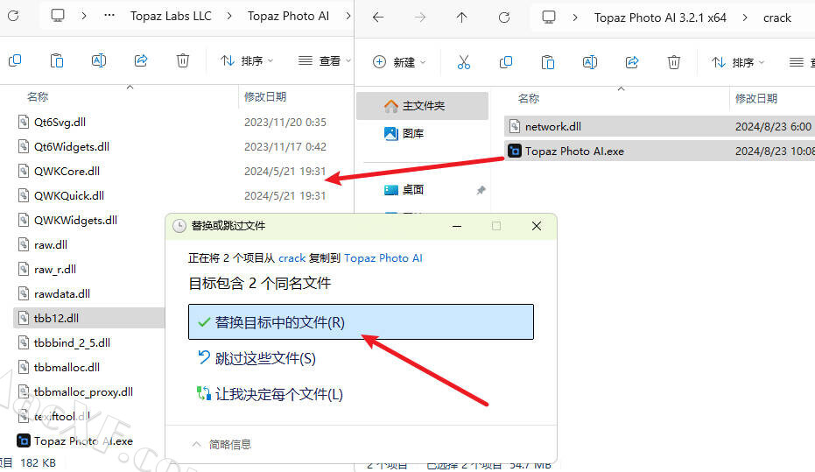This screenshot has height=472, width=815.
Task: Click Topaz Photo AI breadcrumb in left window
Action: point(288,16)
